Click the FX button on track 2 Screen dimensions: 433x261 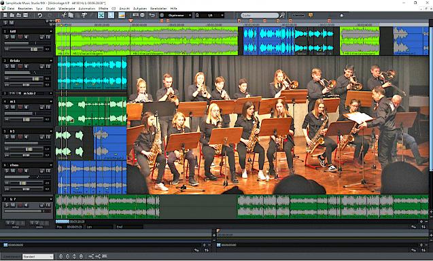[x=48, y=67]
